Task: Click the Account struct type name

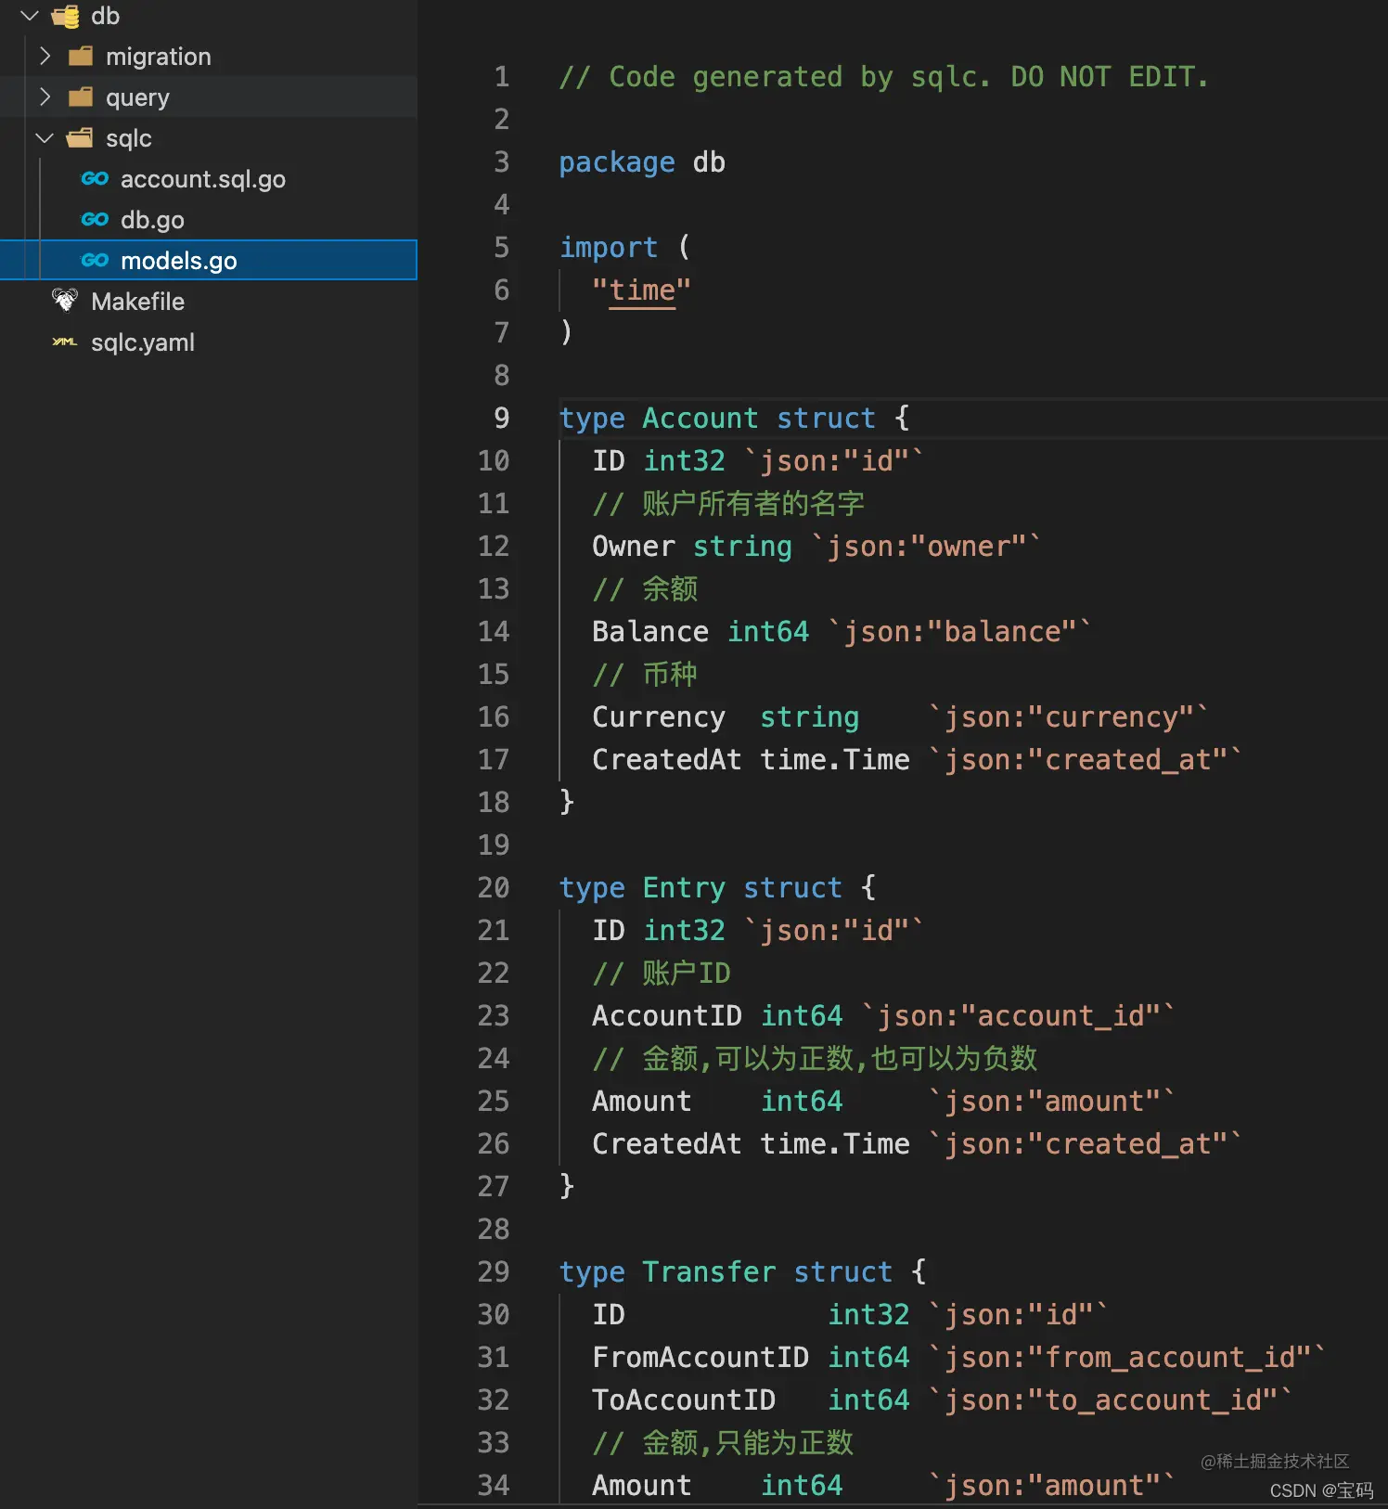Action: click(700, 419)
